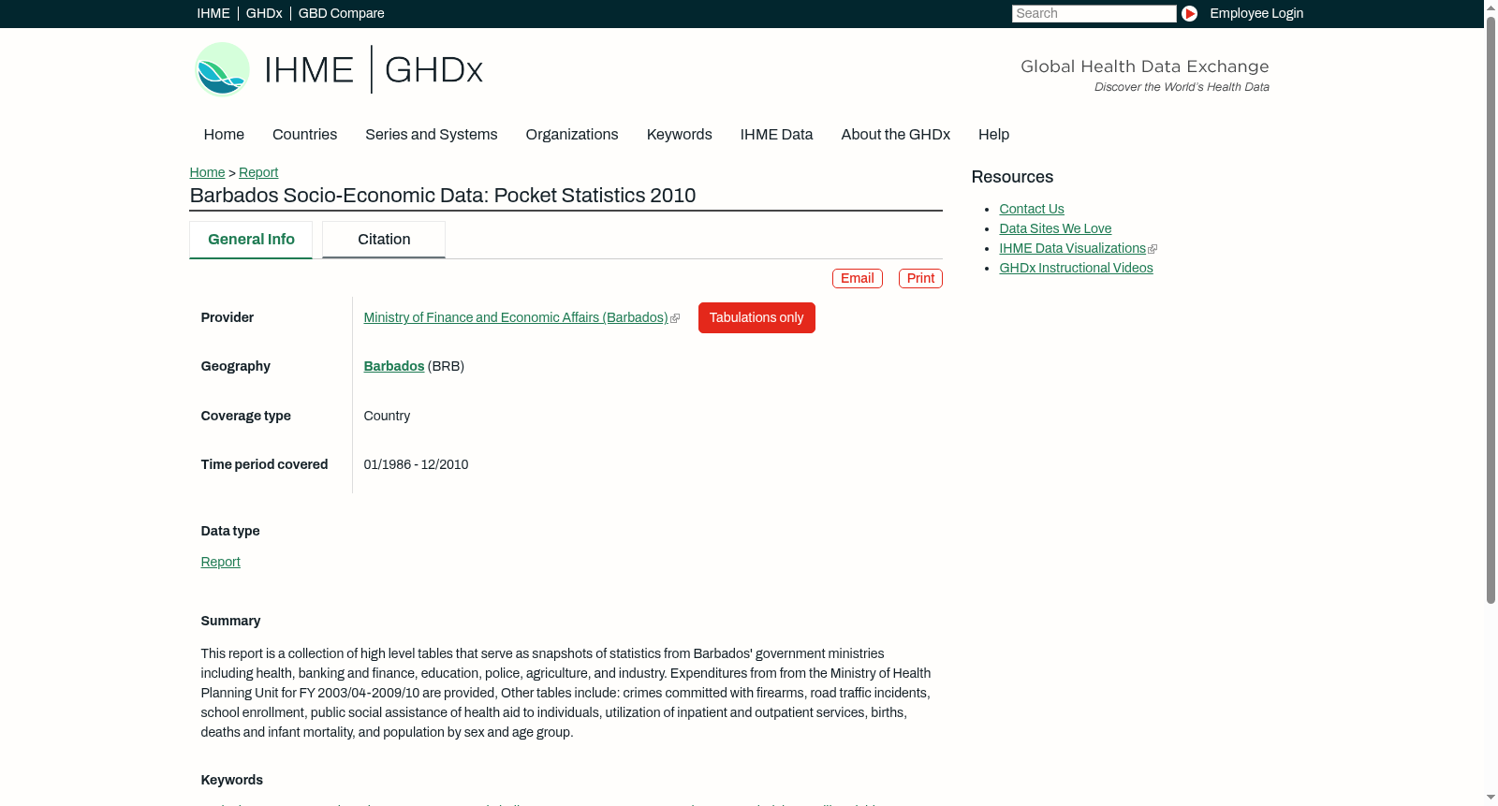The image size is (1498, 806).
Task: Click the 'Country' coverage type value
Action: 387,417
